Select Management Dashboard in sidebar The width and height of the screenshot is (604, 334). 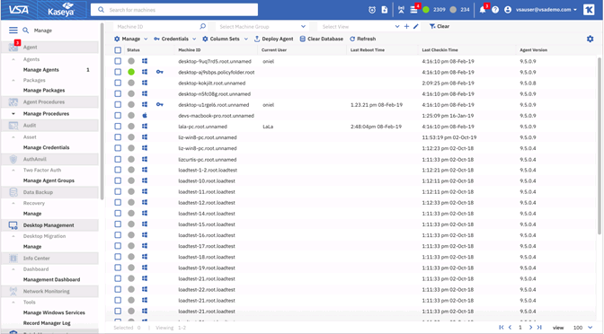pos(51,280)
